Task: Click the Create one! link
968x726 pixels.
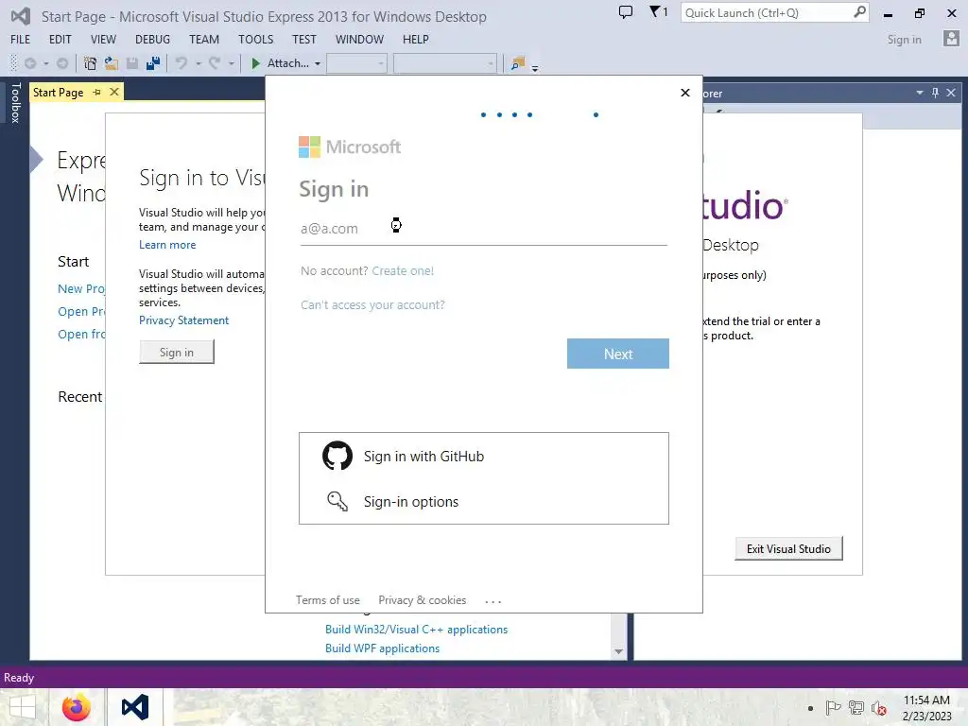Action: click(x=403, y=270)
